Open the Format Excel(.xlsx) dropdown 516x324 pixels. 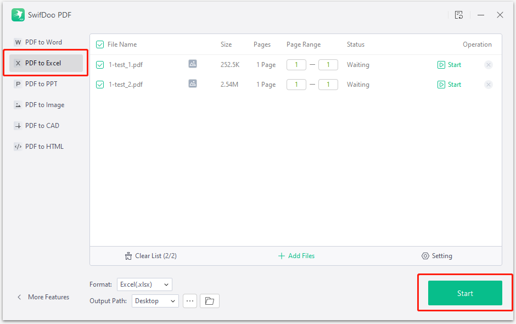tap(144, 284)
